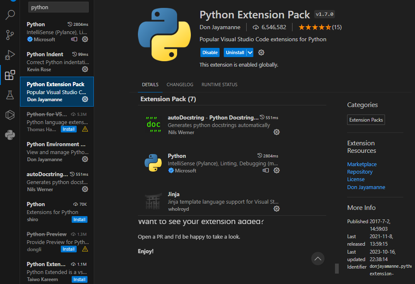
Task: Open the Marketplace link under Extension Resources
Action: (362, 164)
